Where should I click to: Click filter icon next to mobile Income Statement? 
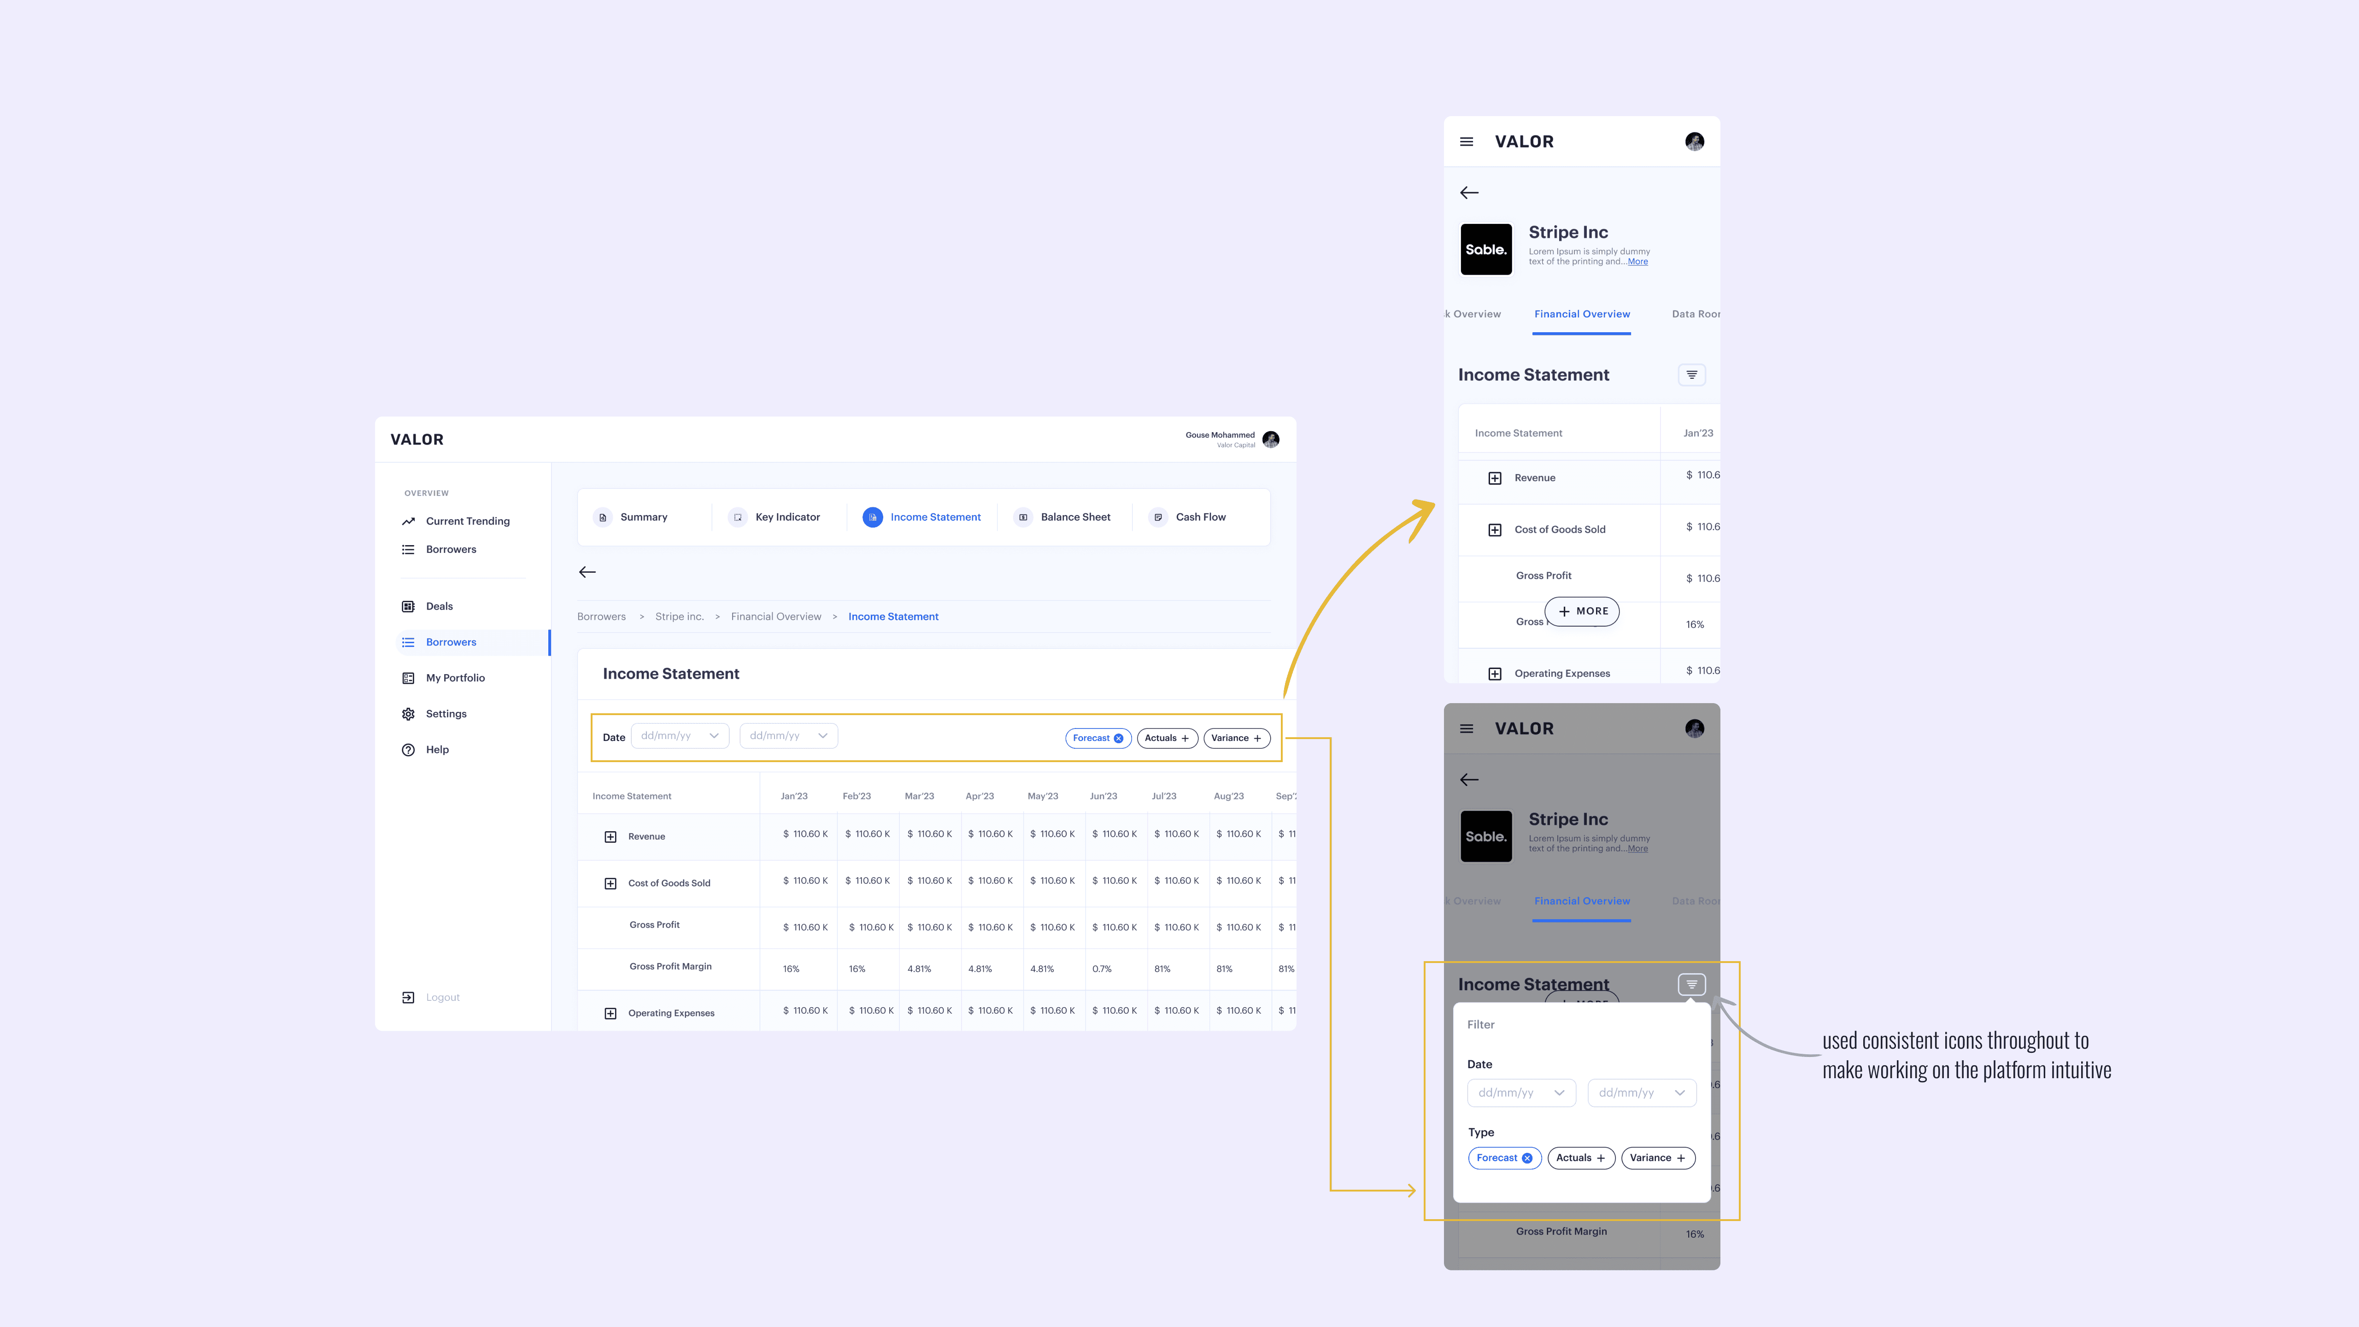tap(1691, 375)
